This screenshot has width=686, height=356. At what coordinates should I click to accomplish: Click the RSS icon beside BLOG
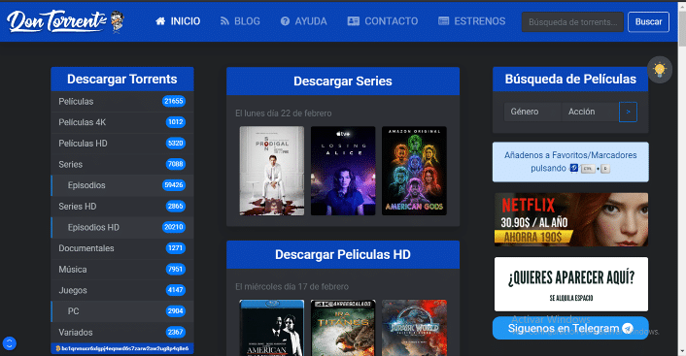[x=224, y=21]
